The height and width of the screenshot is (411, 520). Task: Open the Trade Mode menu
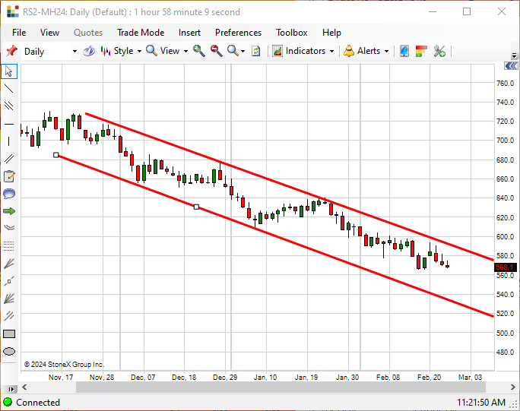pyautogui.click(x=141, y=33)
